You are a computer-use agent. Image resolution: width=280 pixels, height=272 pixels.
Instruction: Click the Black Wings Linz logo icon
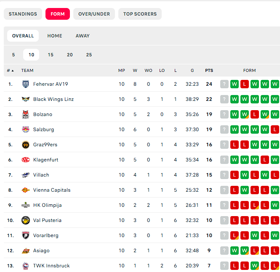click(26, 99)
